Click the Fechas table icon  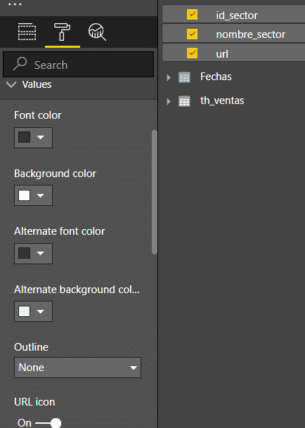pyautogui.click(x=184, y=77)
